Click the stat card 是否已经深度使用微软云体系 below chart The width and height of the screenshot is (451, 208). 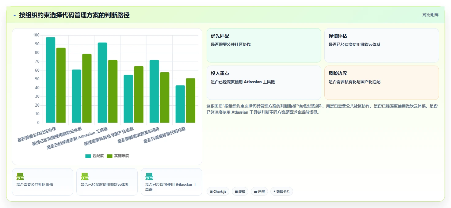(107, 182)
